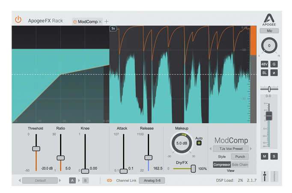
Task: Click the Ratio slider handle
Action: [x=60, y=158]
